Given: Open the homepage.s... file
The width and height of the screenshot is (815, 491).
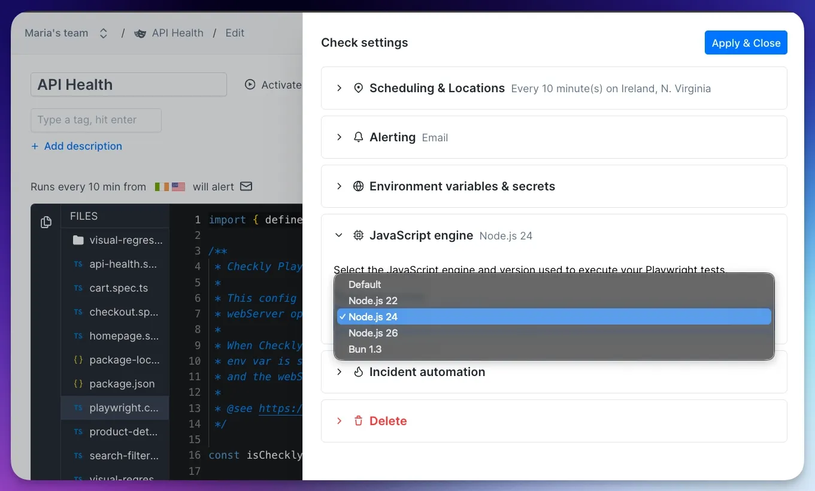Looking at the screenshot, I should [x=115, y=336].
